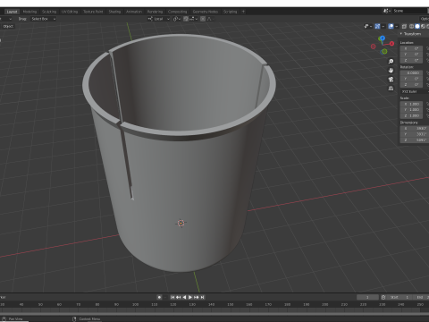Switch to solid viewport shading

pos(417,27)
